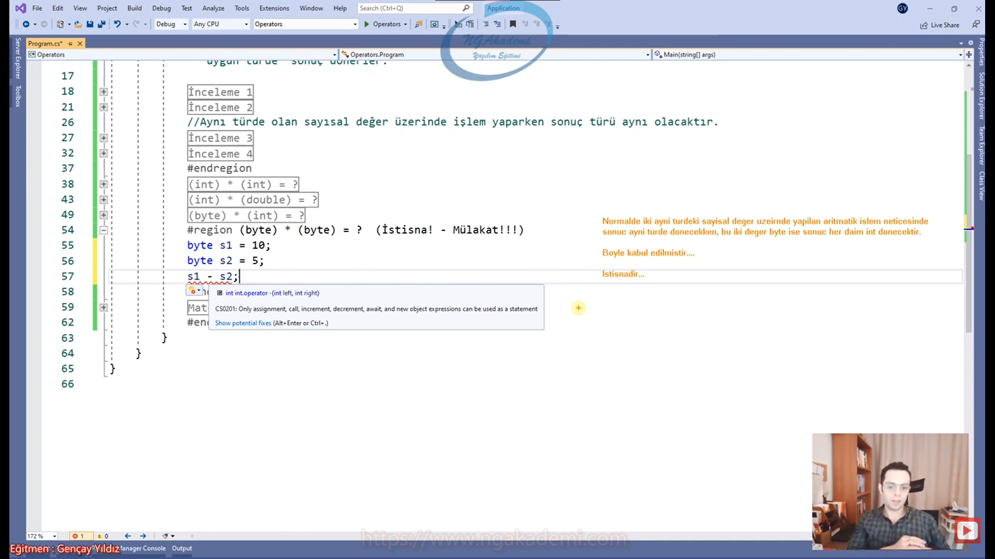995x559 pixels.
Task: Open the Any CPU platform dropdown
Action: tap(221, 24)
